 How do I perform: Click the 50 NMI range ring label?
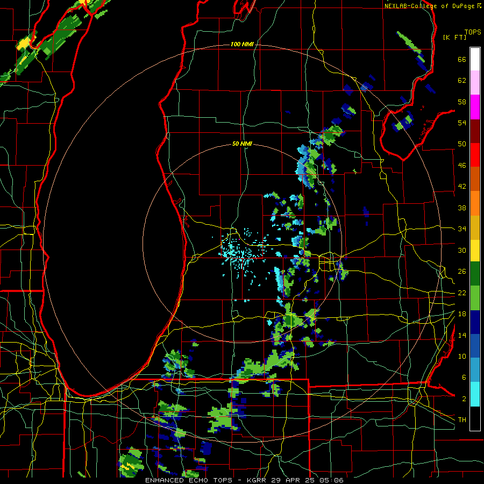[x=242, y=144]
